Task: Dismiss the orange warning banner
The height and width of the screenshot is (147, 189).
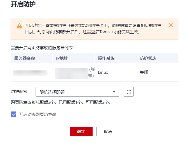Action: pyautogui.click(x=171, y=25)
